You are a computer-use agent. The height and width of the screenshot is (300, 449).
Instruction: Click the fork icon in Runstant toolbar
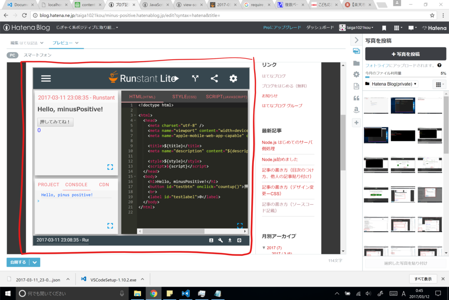(195, 78)
